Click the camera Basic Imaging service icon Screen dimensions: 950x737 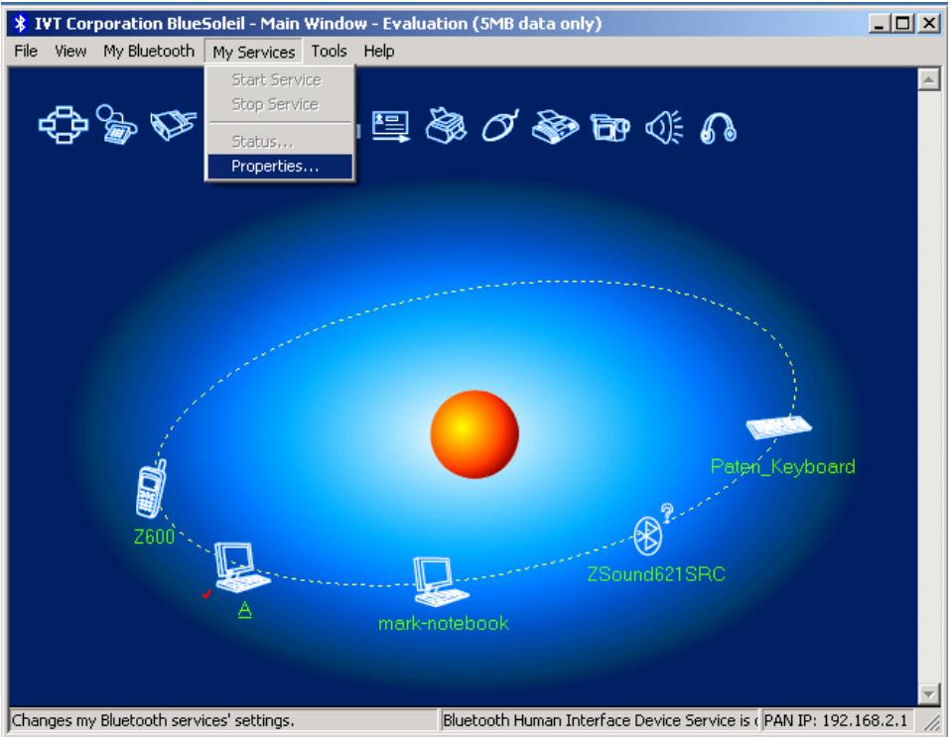tap(610, 128)
